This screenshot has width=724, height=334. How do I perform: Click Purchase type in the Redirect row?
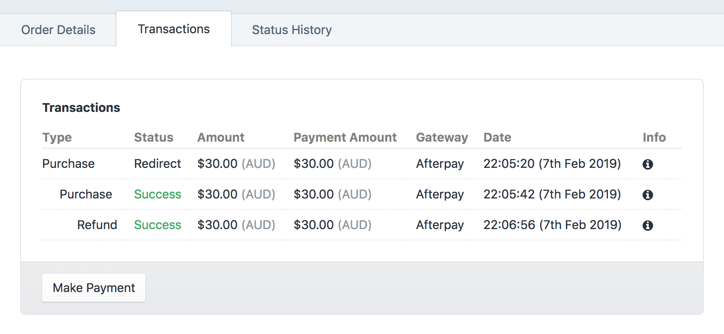(x=68, y=164)
